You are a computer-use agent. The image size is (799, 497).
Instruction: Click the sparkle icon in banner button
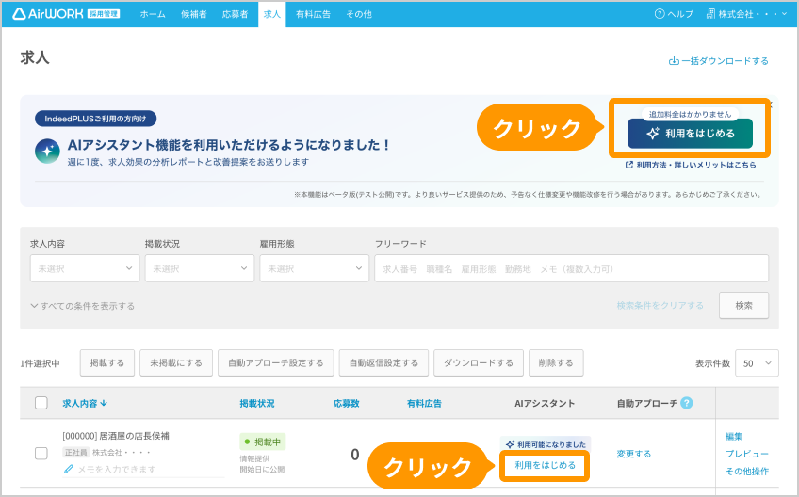[x=653, y=134]
